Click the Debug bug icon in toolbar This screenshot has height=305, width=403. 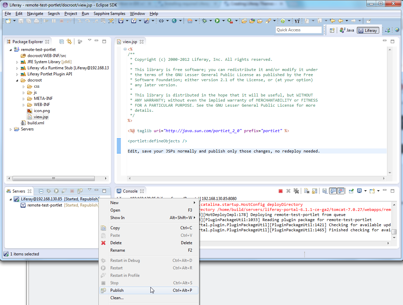click(204, 21)
